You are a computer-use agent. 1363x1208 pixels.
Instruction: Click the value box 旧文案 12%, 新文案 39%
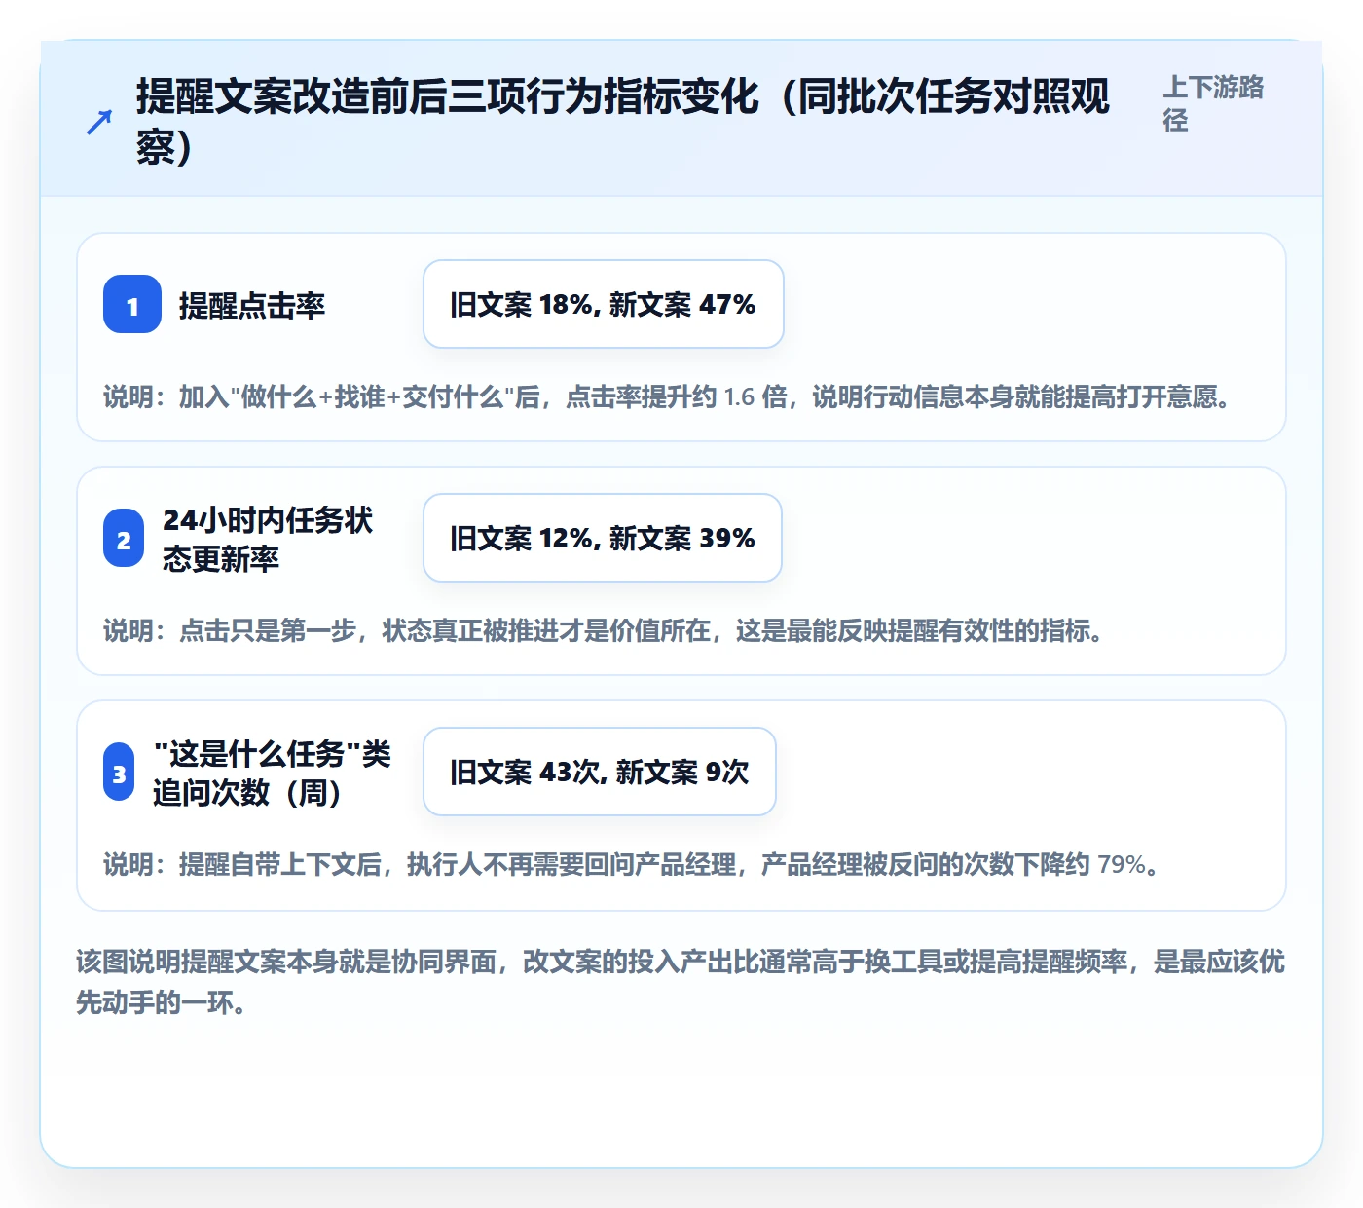coord(603,538)
